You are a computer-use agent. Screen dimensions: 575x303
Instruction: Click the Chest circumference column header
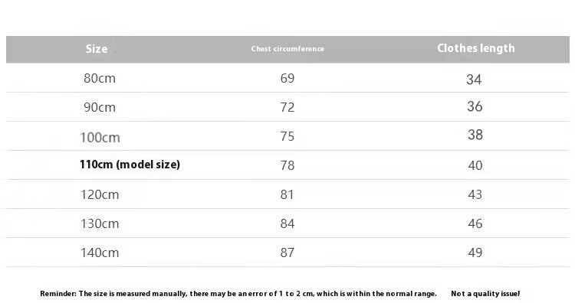coord(287,49)
